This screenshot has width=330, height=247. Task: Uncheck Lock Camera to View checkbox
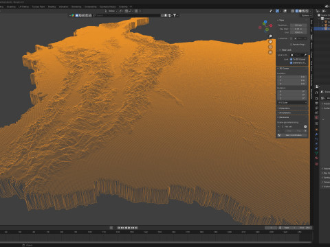[x=291, y=62]
